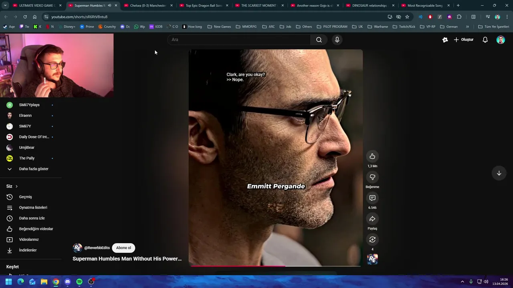Reload the page
The width and height of the screenshot is (513, 288).
[x=25, y=17]
